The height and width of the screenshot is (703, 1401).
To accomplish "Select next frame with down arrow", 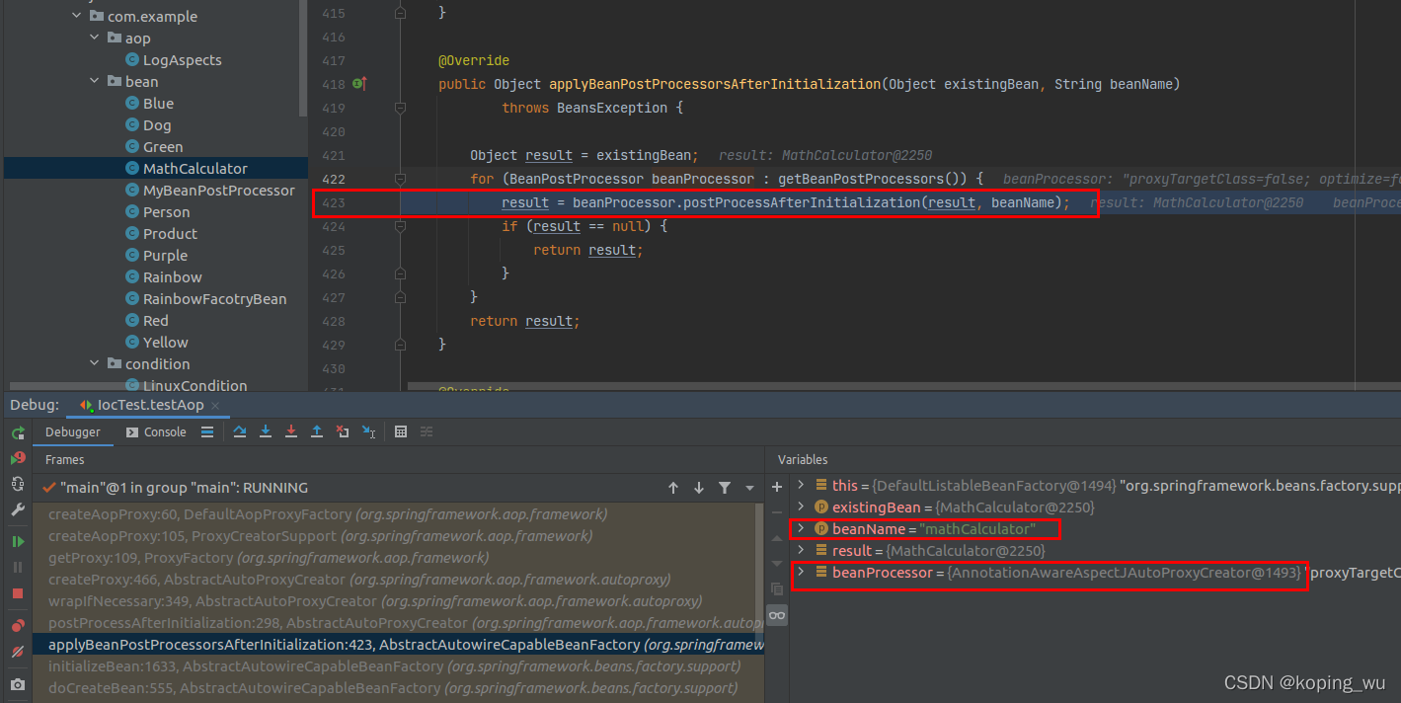I will 699,488.
